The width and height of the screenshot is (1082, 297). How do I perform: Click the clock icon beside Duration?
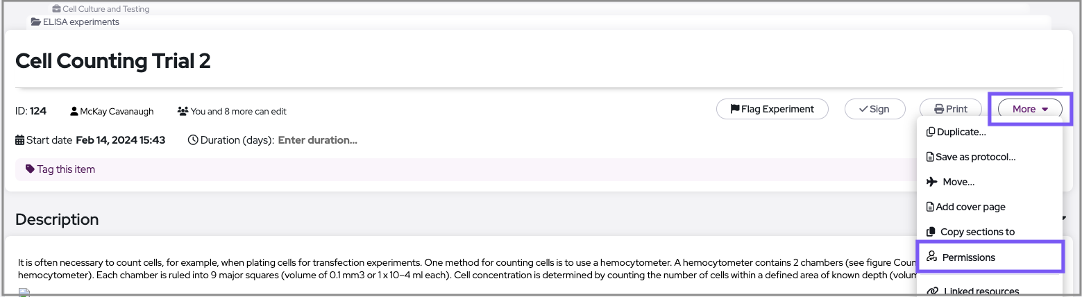tap(194, 140)
